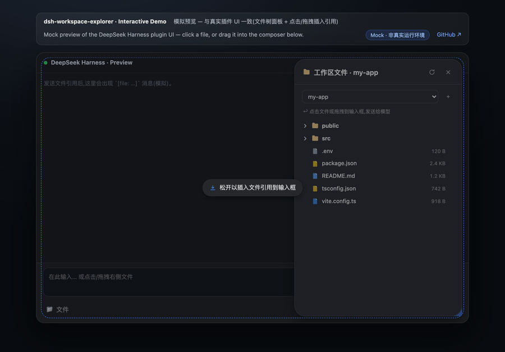Add a new workspace with plus icon
Image resolution: width=505 pixels, height=352 pixels.
click(x=448, y=97)
